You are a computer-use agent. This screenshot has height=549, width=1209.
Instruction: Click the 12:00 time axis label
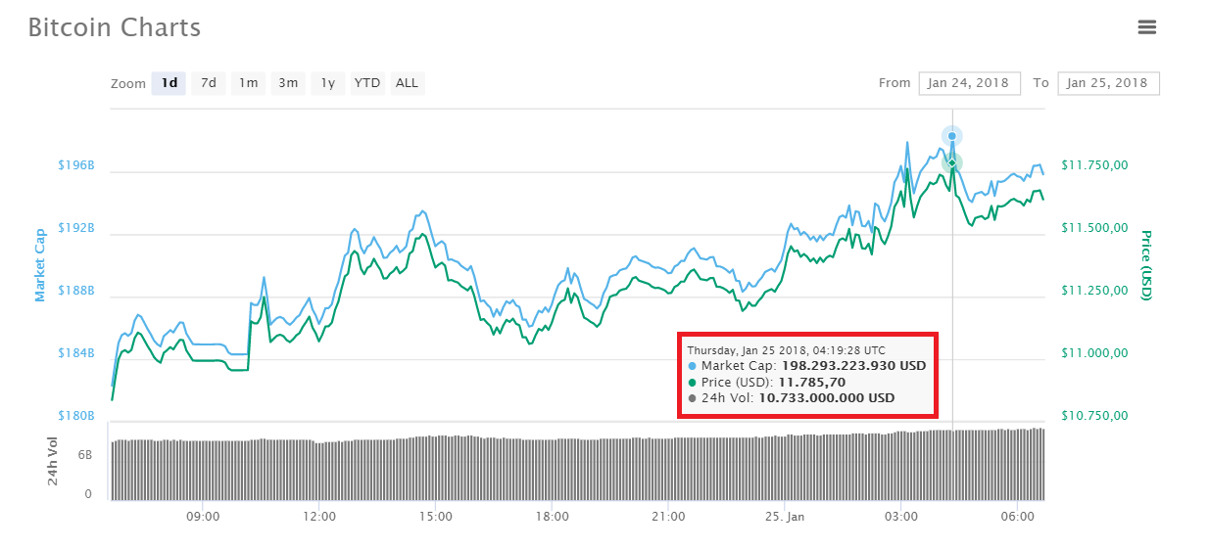(x=319, y=516)
